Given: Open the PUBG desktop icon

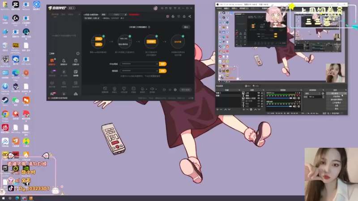Looking at the screenshot, I should (x=16, y=47).
